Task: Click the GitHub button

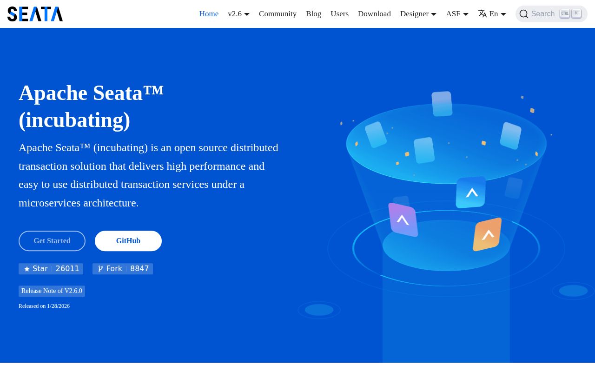Action: click(x=128, y=241)
